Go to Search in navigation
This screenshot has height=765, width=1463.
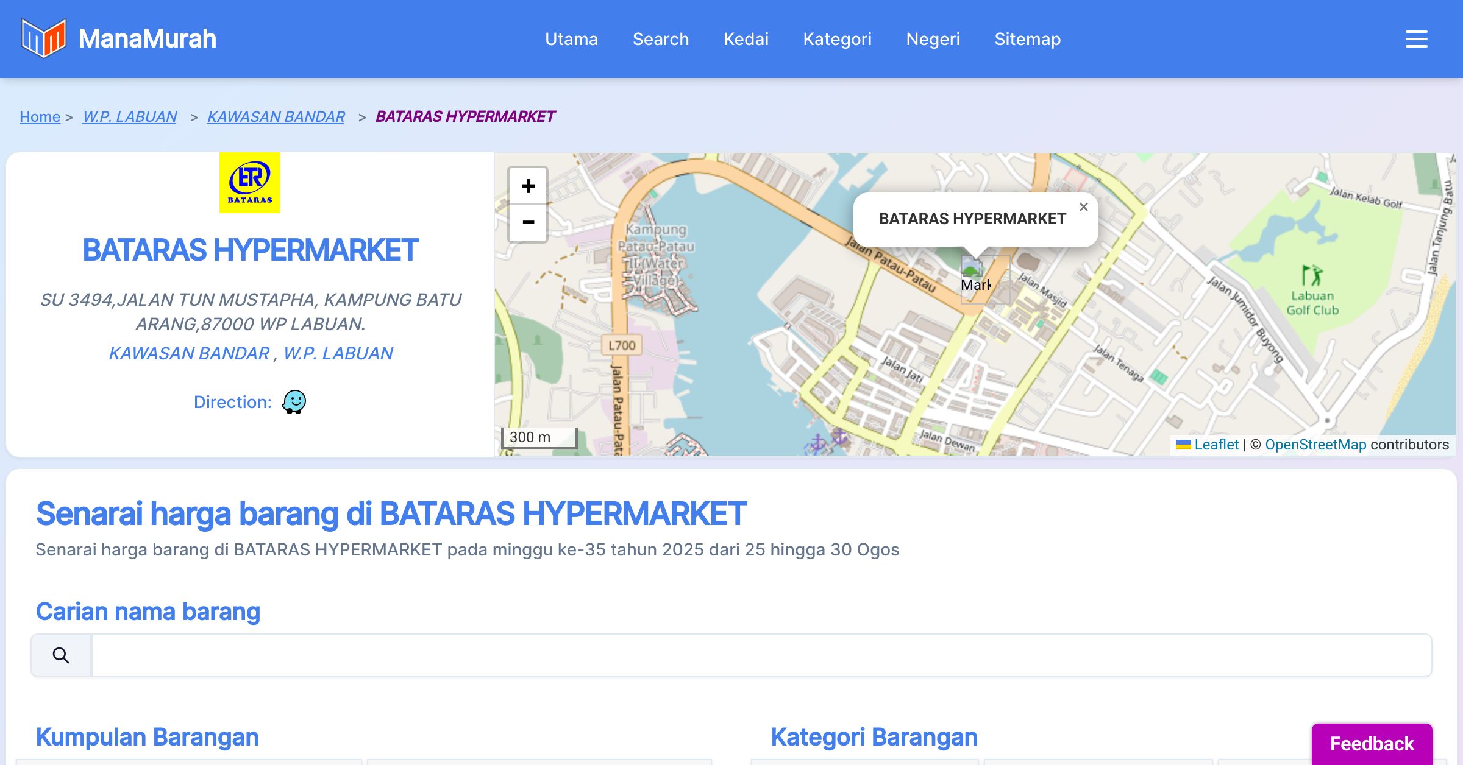[661, 39]
